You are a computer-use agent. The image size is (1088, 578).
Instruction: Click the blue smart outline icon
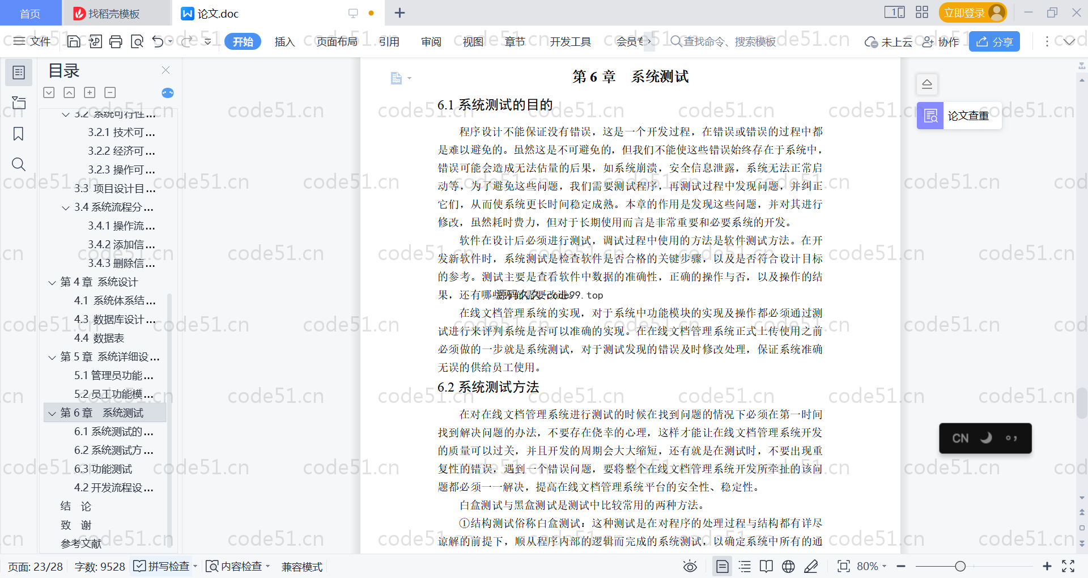168,93
